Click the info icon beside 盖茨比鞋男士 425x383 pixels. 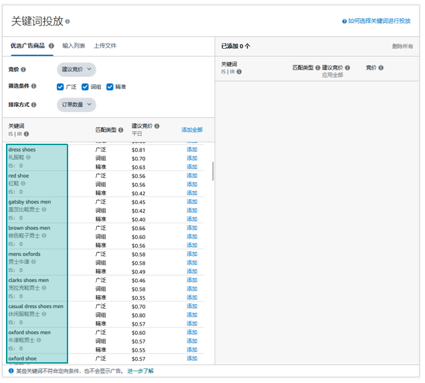tap(44, 209)
